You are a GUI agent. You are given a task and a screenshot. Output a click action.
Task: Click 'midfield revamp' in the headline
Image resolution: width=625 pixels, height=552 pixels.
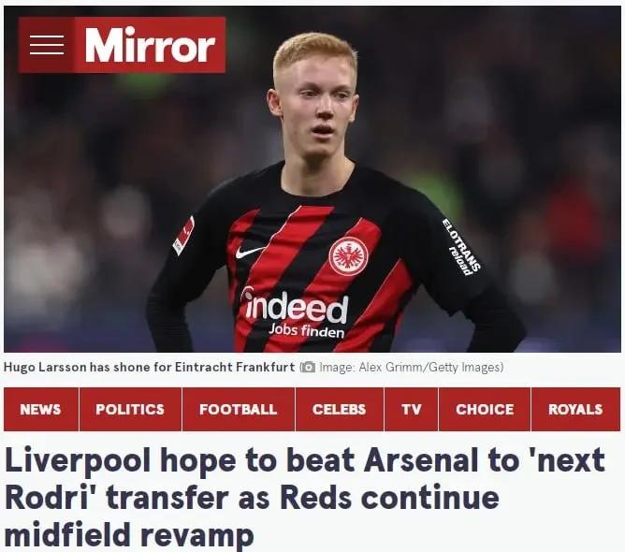(x=129, y=534)
